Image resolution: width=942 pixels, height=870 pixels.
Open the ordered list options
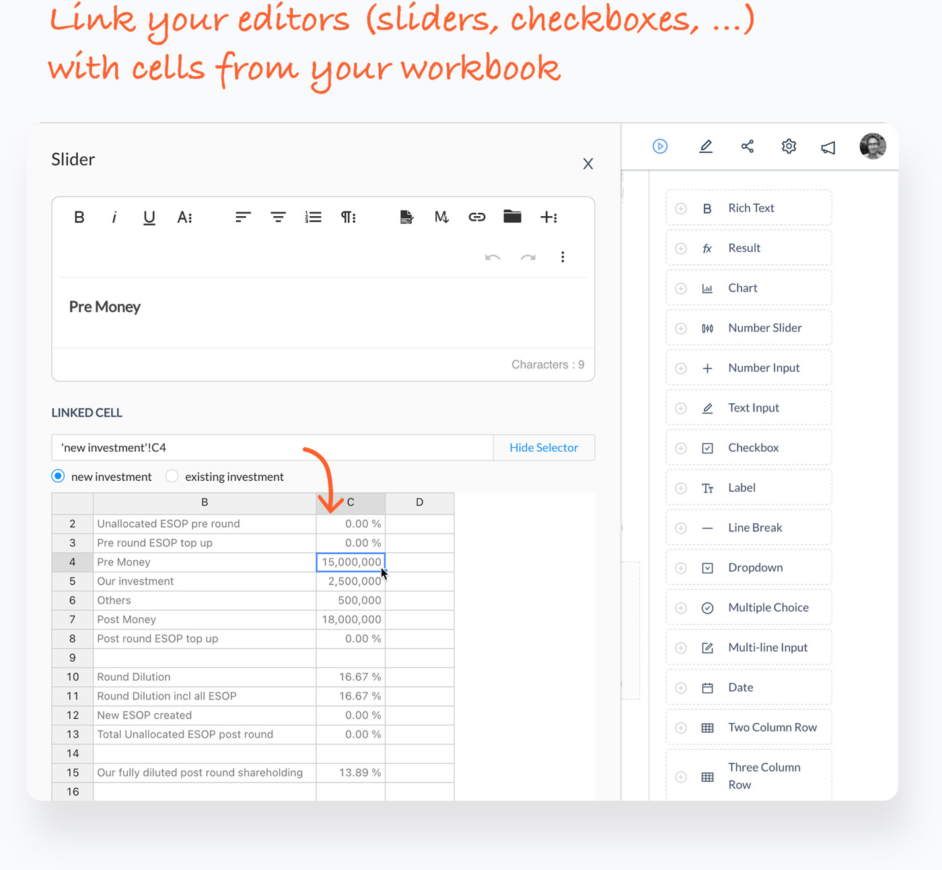pos(313,217)
